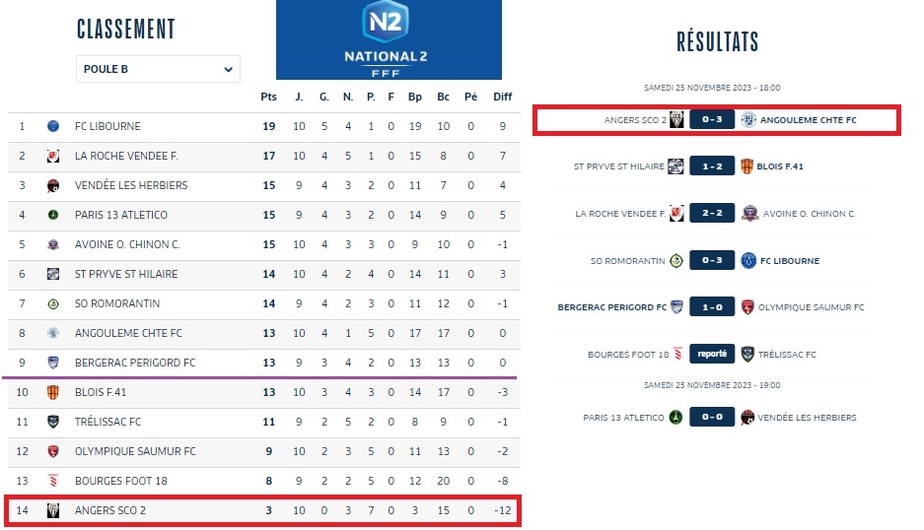The width and height of the screenshot is (924, 530).
Task: Click the reporté badge for Bourges match
Action: pyautogui.click(x=712, y=355)
